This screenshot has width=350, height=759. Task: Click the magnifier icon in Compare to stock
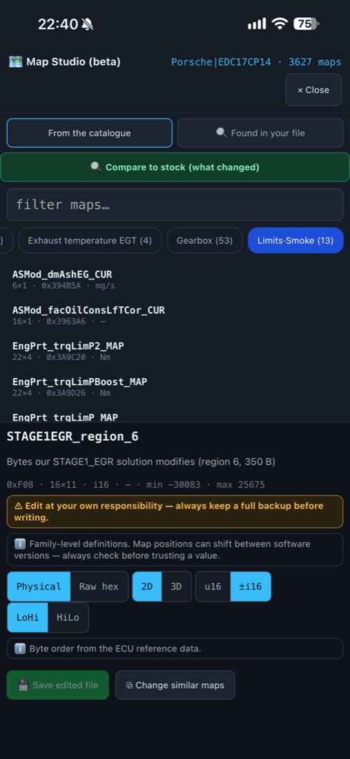point(96,167)
